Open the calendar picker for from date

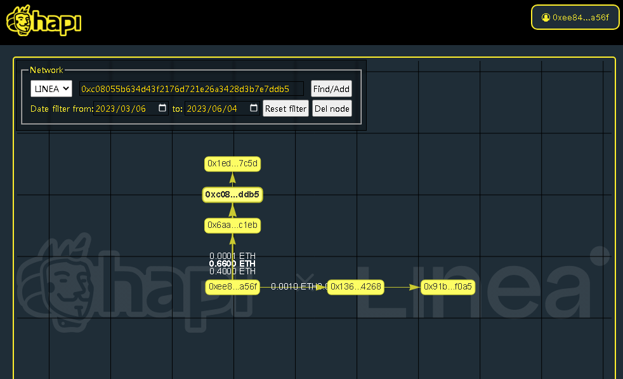coord(162,108)
